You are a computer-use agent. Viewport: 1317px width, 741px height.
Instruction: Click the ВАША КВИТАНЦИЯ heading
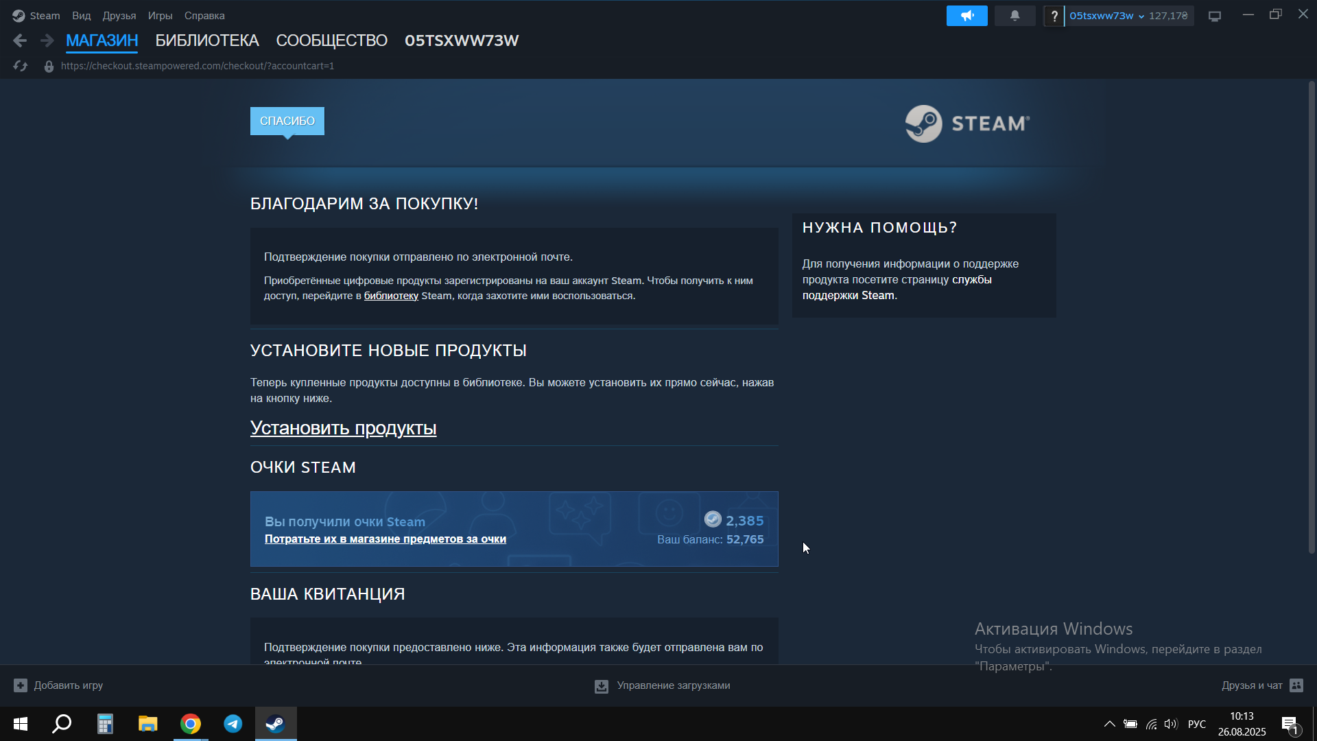(327, 594)
